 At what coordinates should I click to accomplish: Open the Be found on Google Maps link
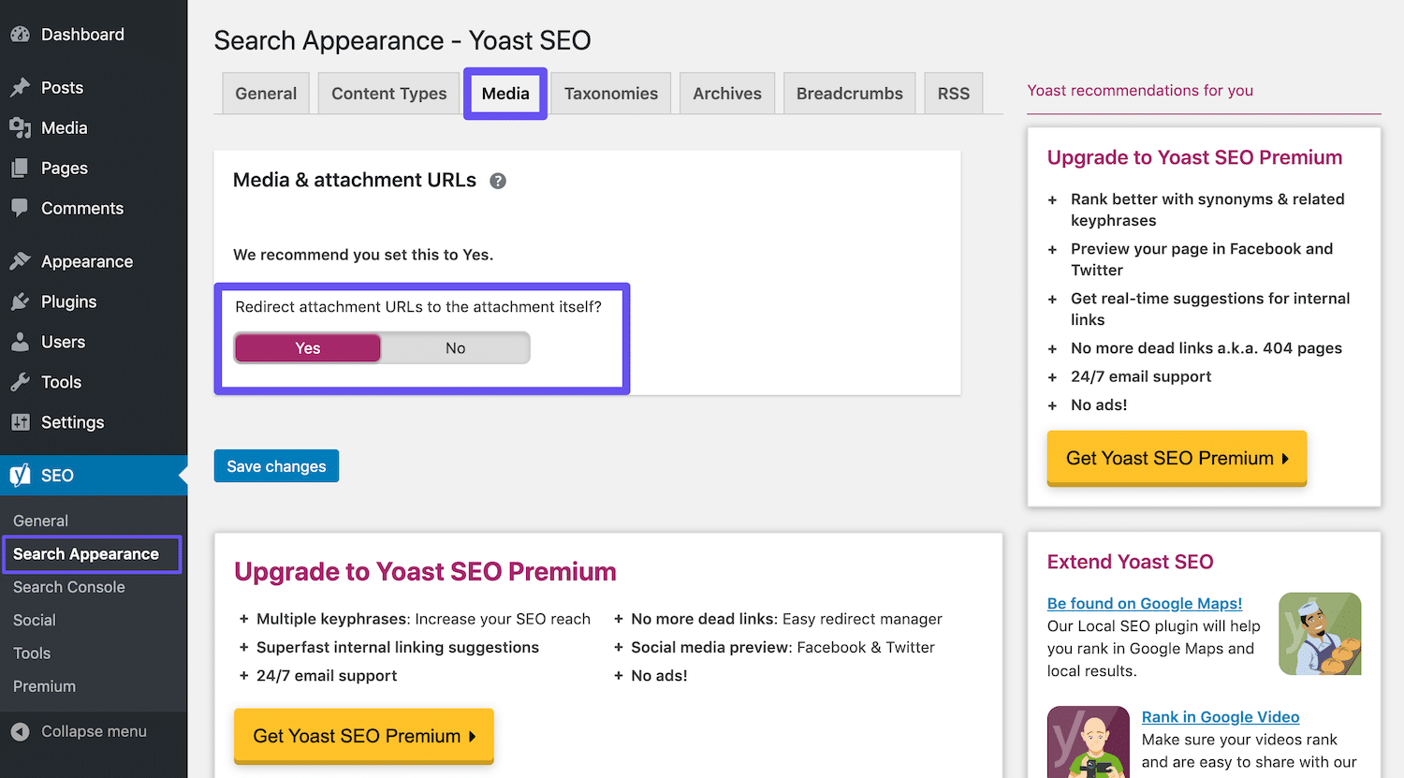pos(1144,603)
